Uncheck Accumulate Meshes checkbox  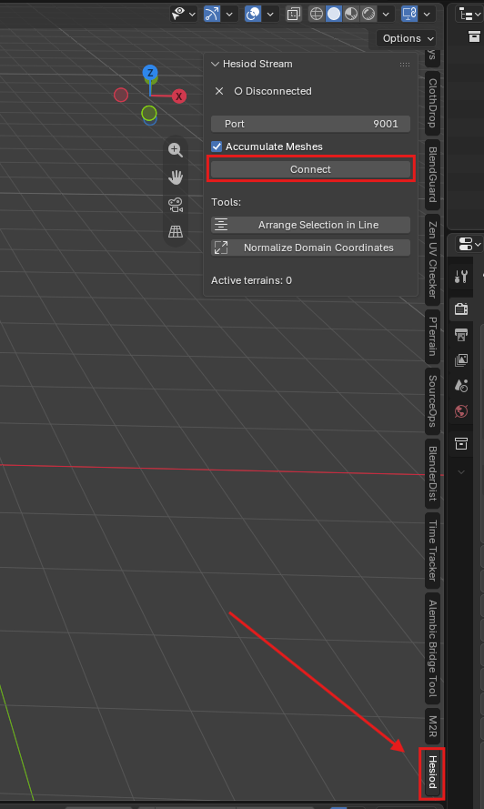point(217,147)
